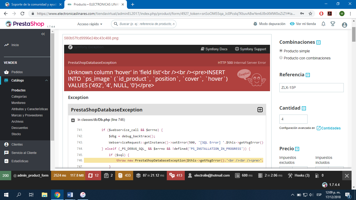This screenshot has width=356, height=200.
Task: Select Producto con combinaciones radio button
Action: [281, 58]
